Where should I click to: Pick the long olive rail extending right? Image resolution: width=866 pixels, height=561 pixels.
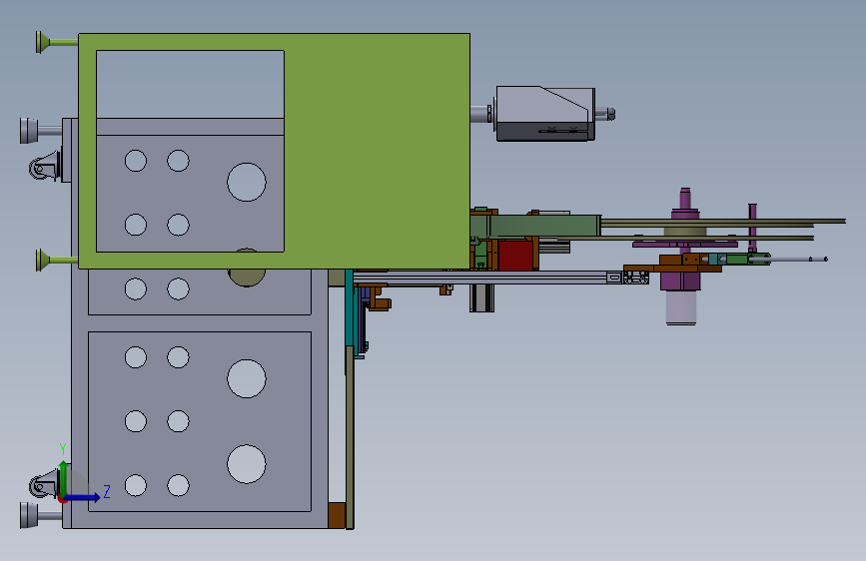click(723, 222)
